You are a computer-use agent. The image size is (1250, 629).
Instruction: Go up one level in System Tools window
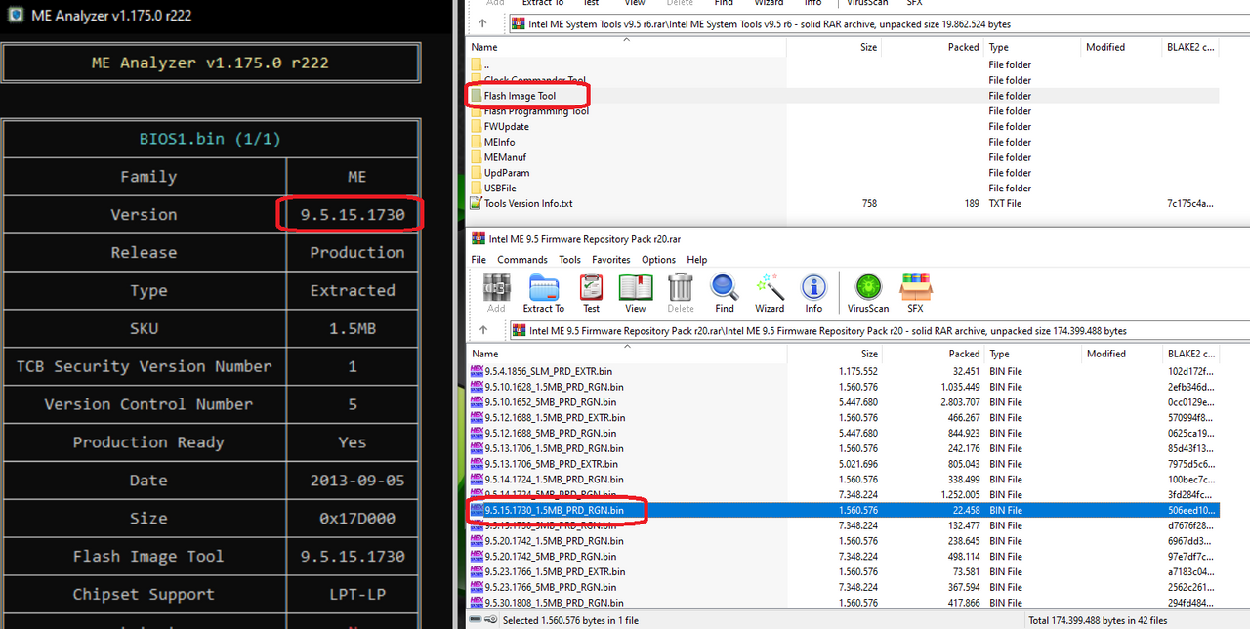pyautogui.click(x=482, y=23)
